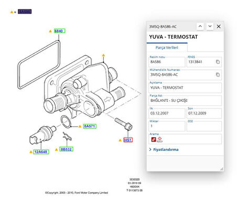Click the rectangular gasket drawing in diagram
The height and width of the screenshot is (202, 237).
click(39, 64)
